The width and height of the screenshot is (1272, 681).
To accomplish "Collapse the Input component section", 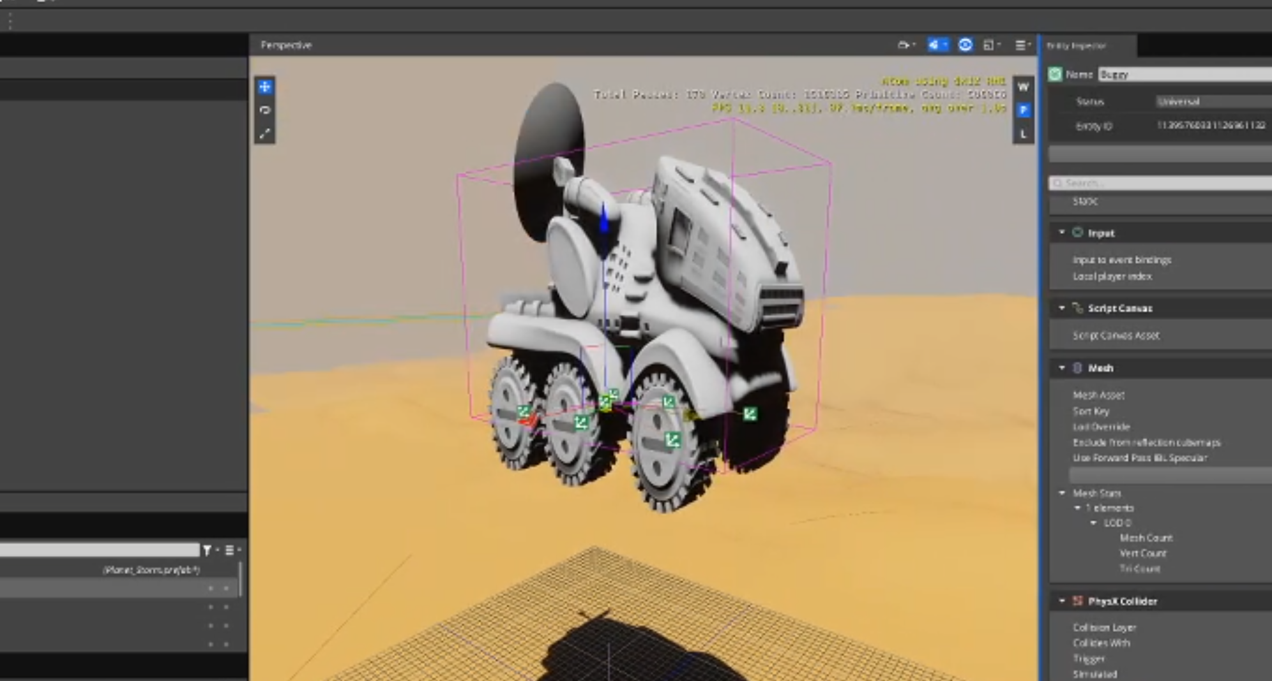I will pyautogui.click(x=1062, y=233).
